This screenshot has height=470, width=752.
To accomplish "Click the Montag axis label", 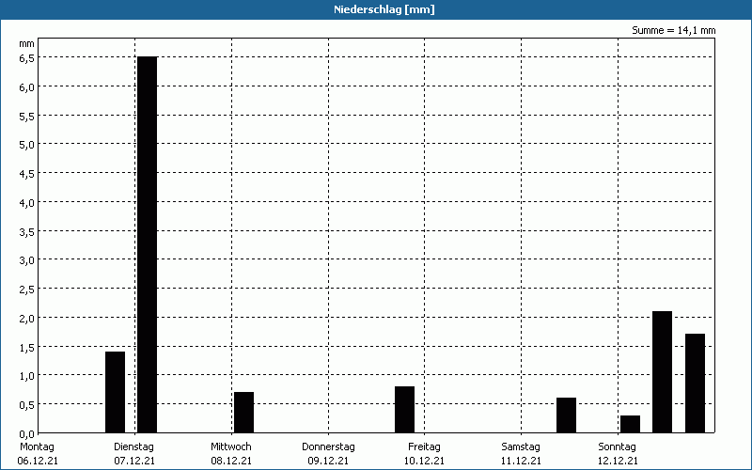I will point(37,447).
